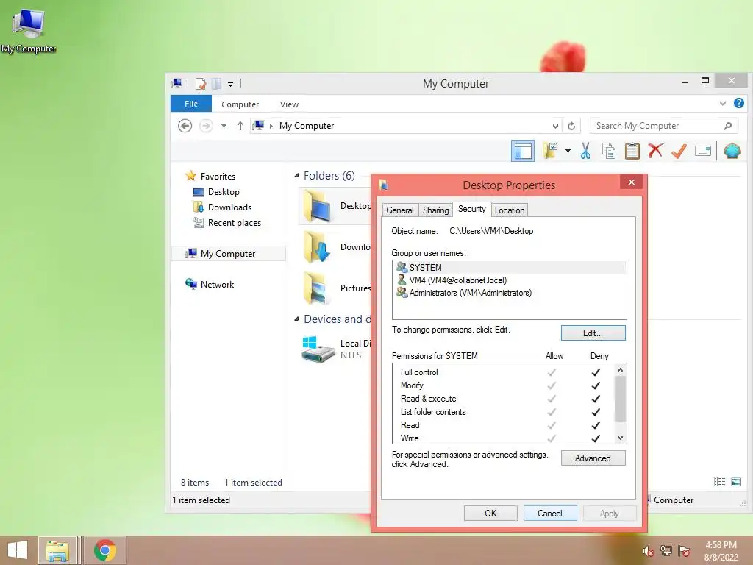Expand the address bar history dropdown
The height and width of the screenshot is (565, 753).
click(x=555, y=126)
